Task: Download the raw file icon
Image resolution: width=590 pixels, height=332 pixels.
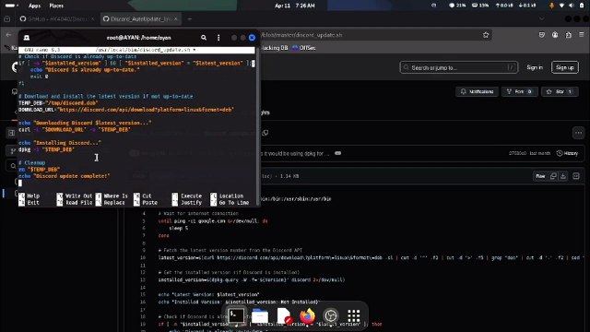Action: click(563, 176)
